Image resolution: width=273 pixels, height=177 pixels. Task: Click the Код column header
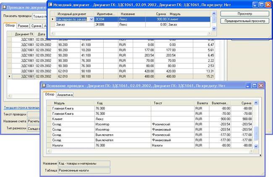pyautogui.click(x=123, y=103)
